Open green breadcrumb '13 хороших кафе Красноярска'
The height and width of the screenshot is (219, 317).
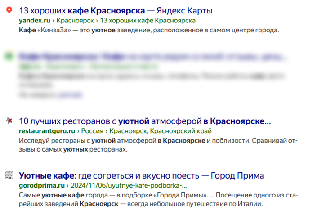148,20
